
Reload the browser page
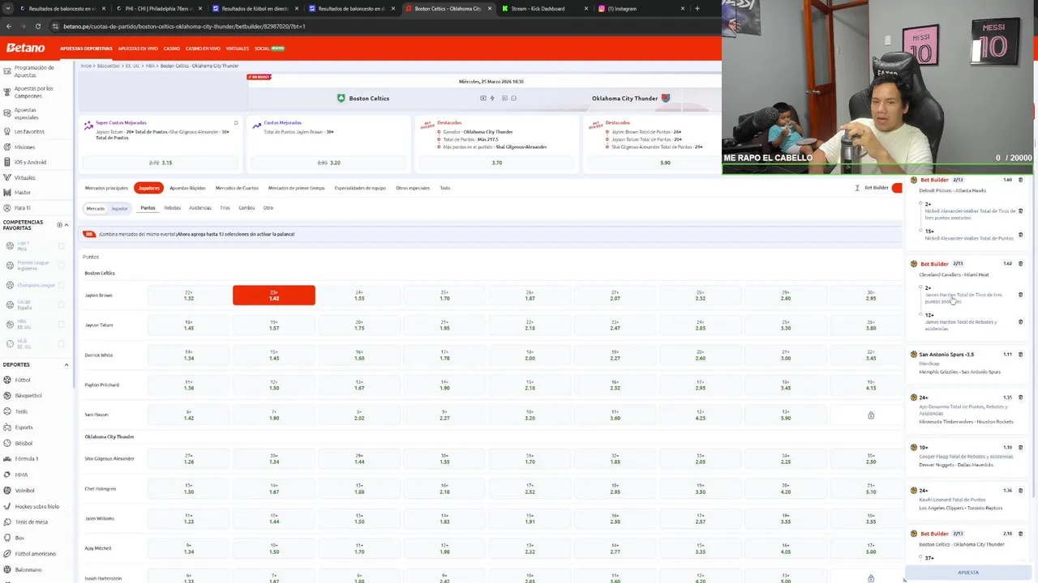click(x=37, y=26)
